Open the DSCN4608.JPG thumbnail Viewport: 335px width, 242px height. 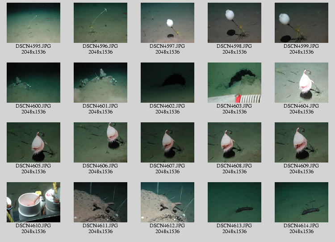click(x=234, y=142)
